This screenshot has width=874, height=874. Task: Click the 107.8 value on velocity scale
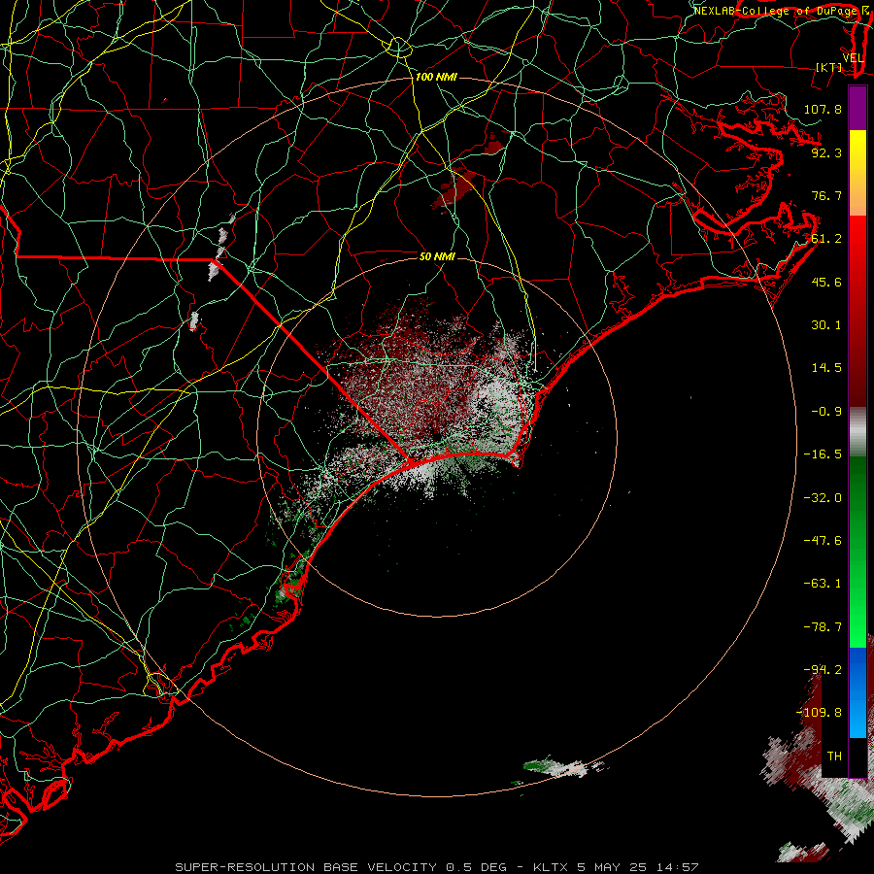point(823,109)
